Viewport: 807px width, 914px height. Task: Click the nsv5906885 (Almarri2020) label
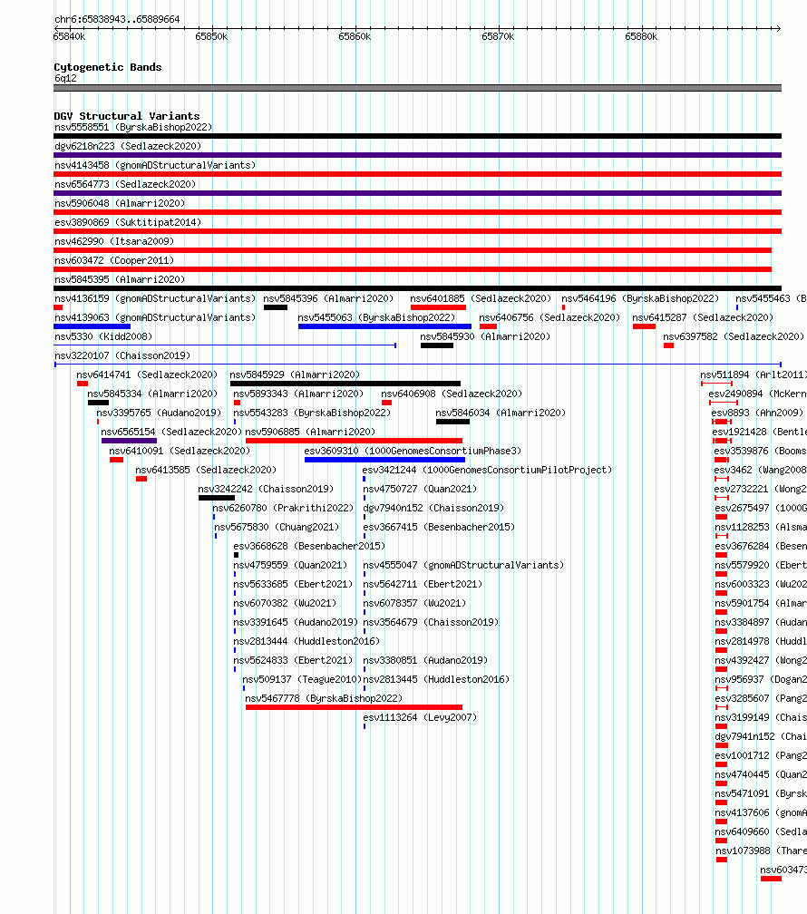pos(310,432)
